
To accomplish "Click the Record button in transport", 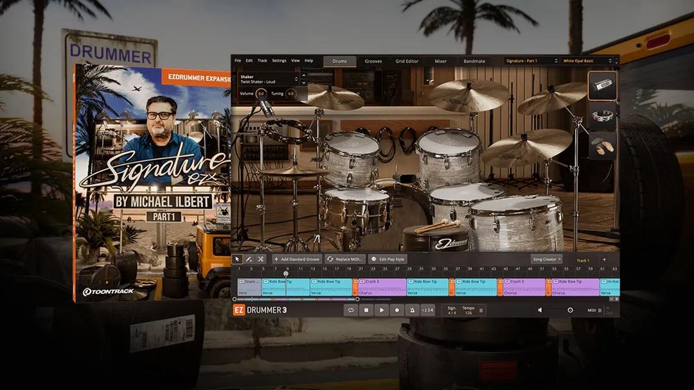I will (x=396, y=310).
